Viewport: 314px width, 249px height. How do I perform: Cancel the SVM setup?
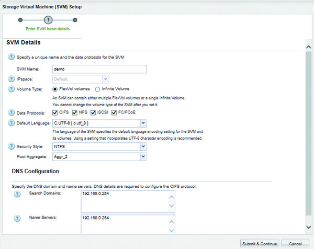(295, 244)
